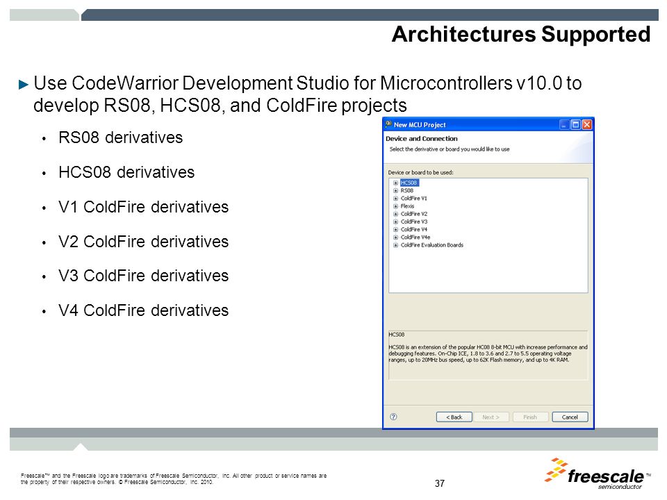The width and height of the screenshot is (667, 500).
Task: Click 'Select the derivative or board' instruction text
Action: [450, 149]
